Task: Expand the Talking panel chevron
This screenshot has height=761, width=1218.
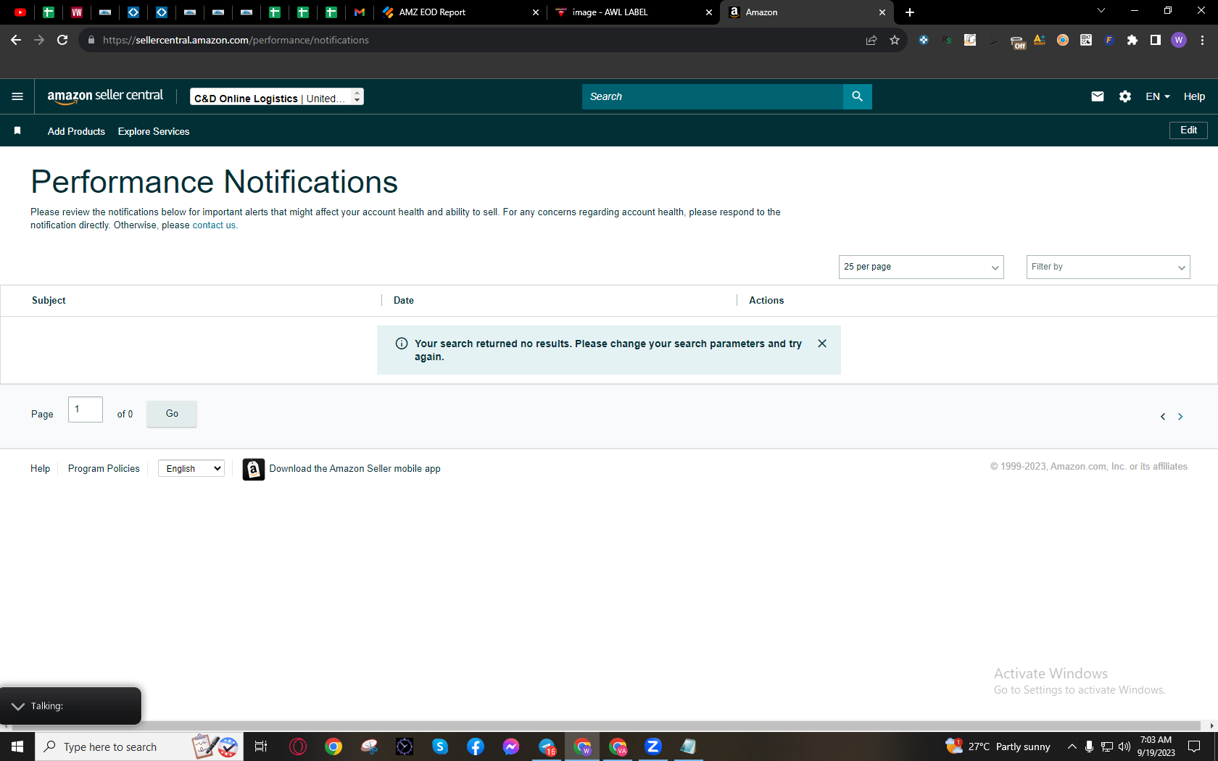Action: (18, 706)
